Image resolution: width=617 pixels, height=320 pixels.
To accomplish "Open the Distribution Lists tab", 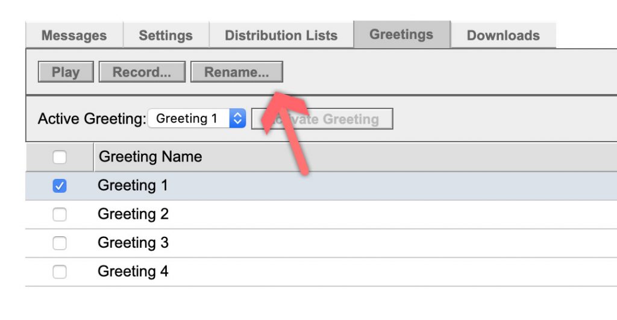I will (x=281, y=35).
